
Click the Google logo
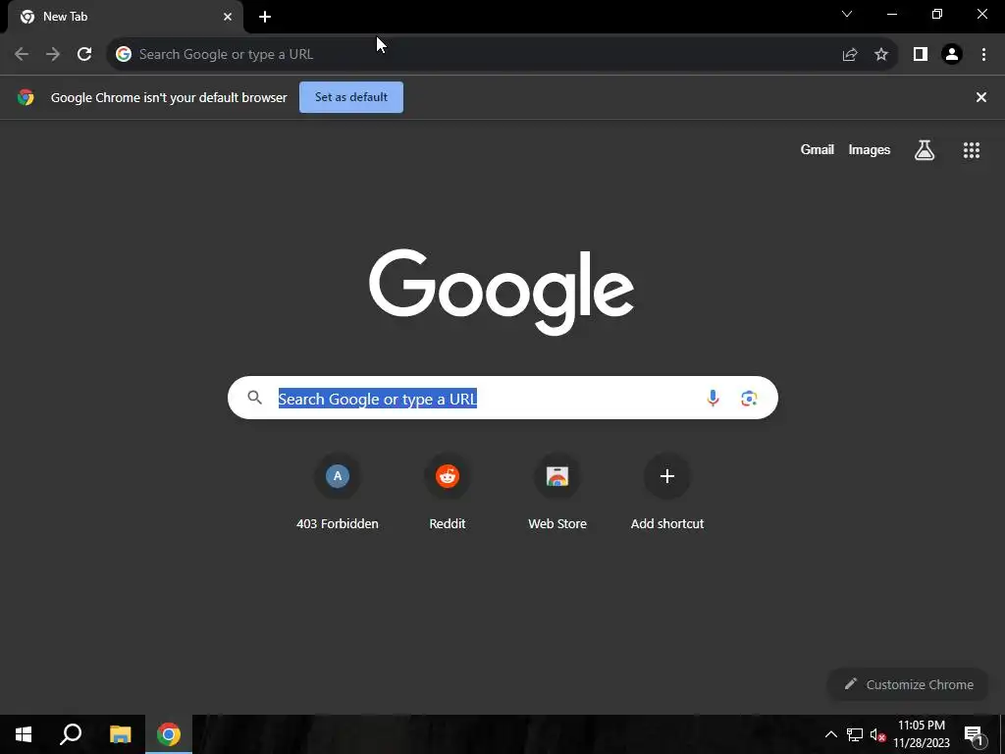[x=502, y=293]
